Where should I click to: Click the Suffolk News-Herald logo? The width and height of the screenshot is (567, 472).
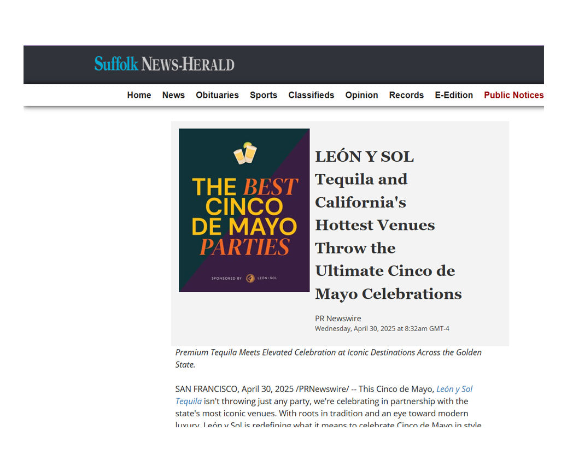pyautogui.click(x=164, y=64)
